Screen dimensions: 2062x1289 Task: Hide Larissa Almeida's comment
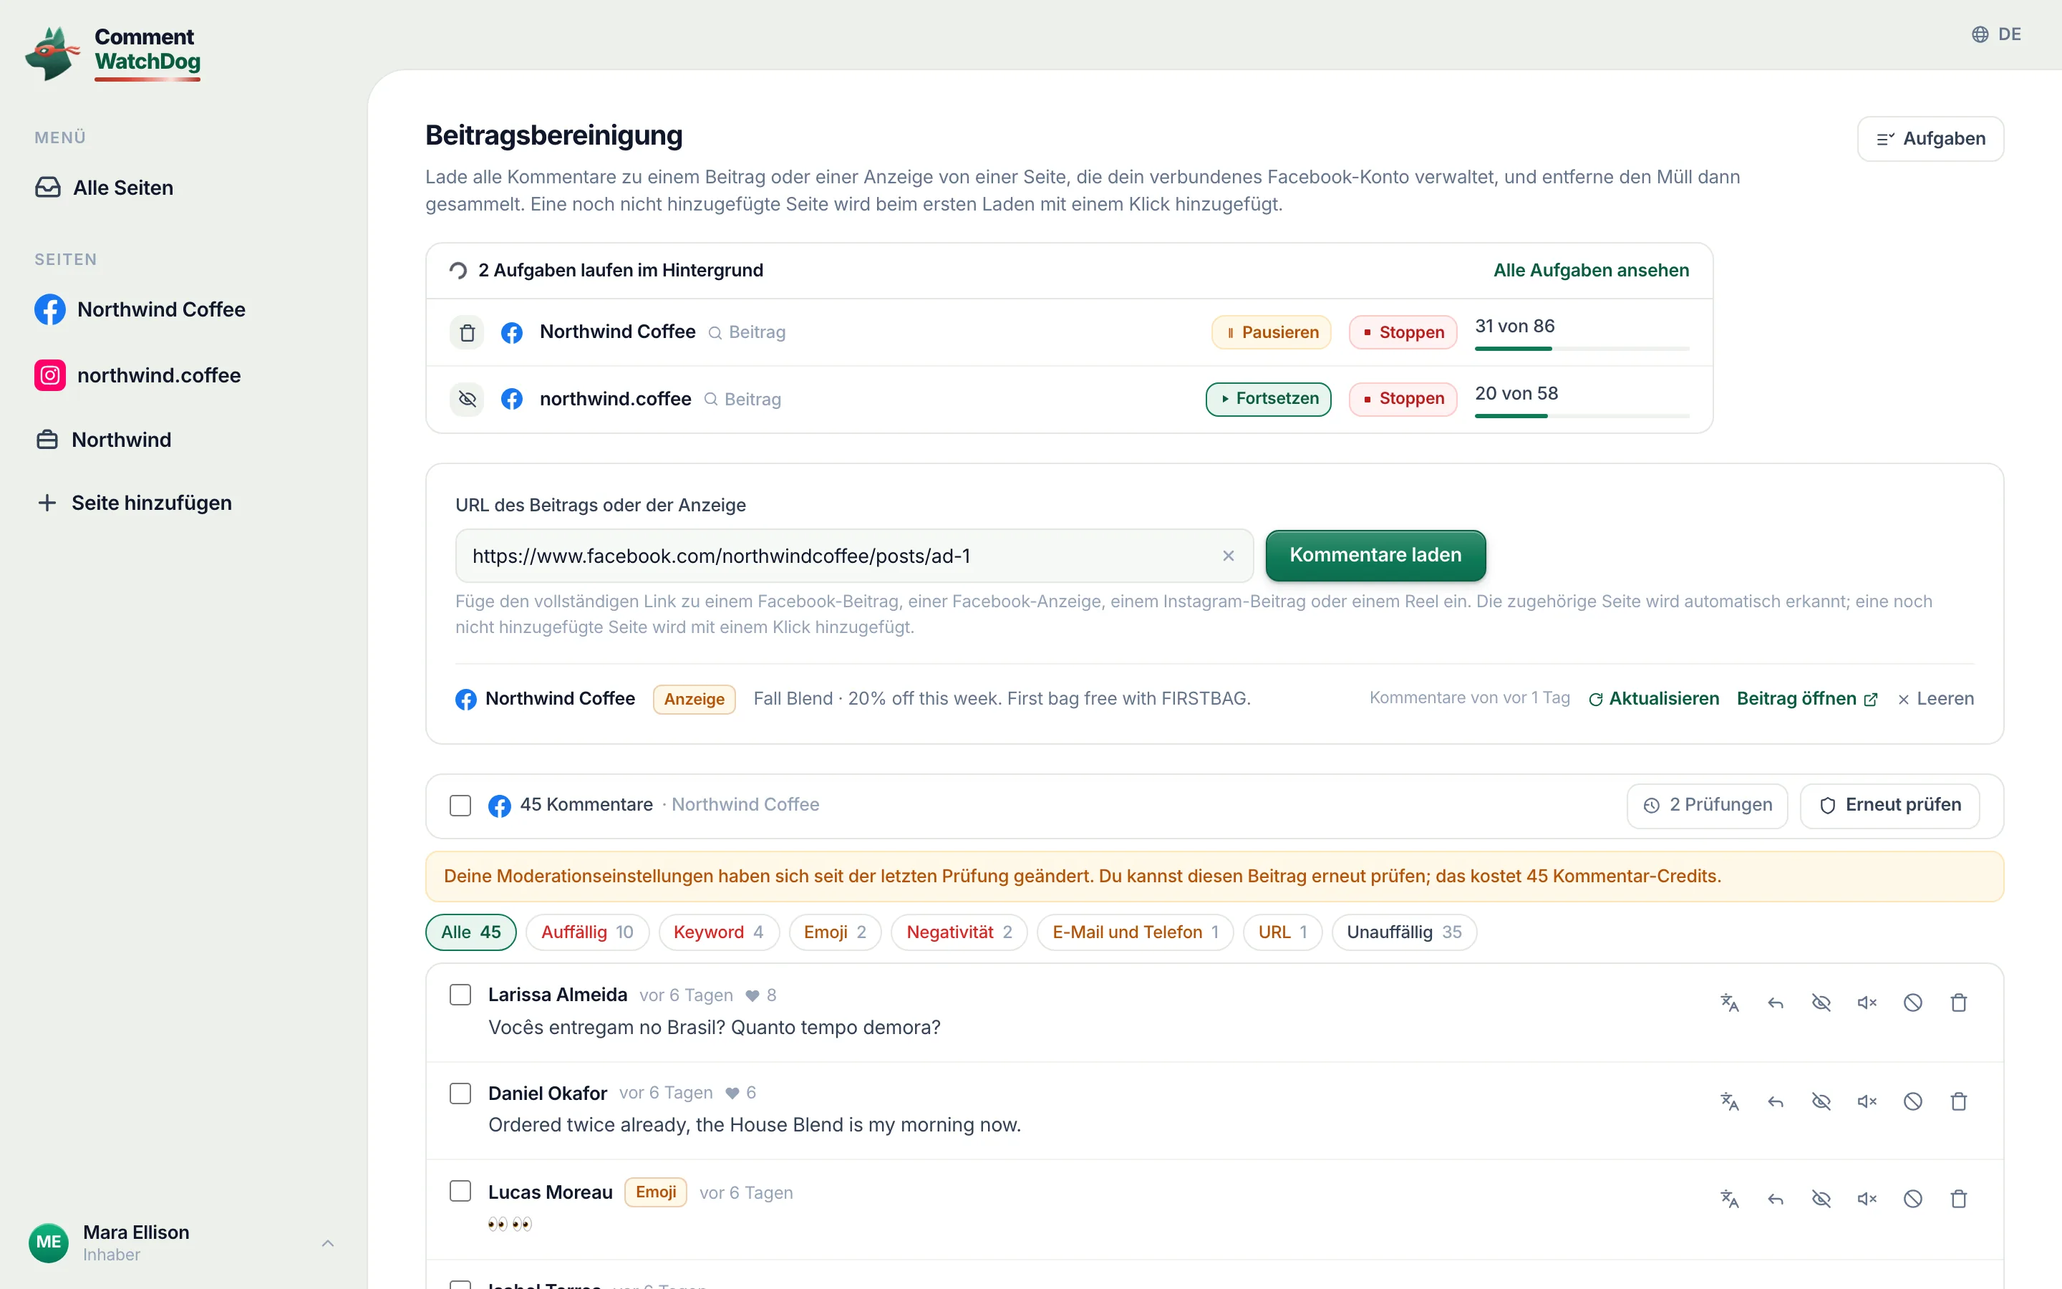[1821, 1003]
